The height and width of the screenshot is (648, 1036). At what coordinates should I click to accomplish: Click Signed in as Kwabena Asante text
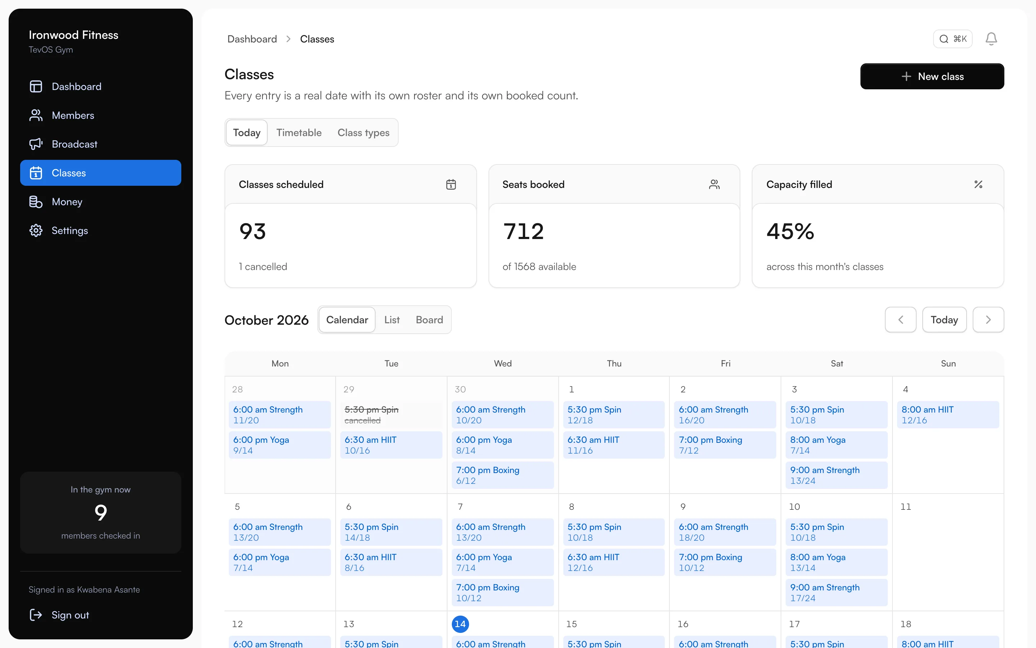(84, 590)
